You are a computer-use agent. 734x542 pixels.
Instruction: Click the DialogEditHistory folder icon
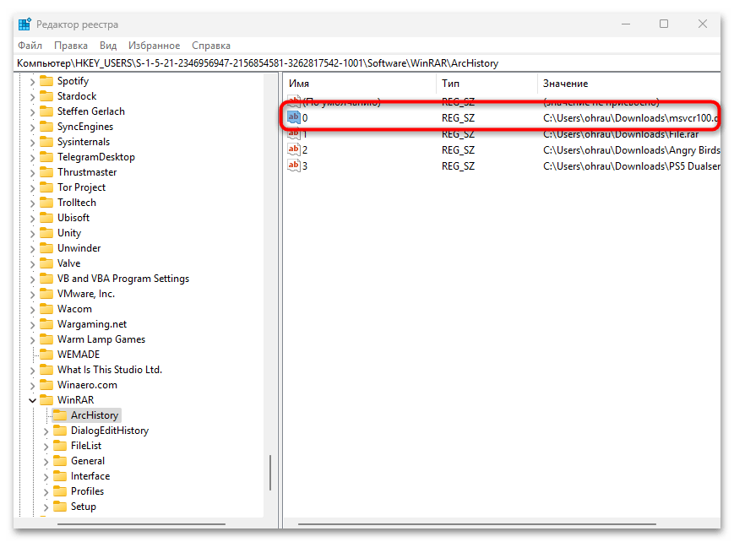point(60,431)
